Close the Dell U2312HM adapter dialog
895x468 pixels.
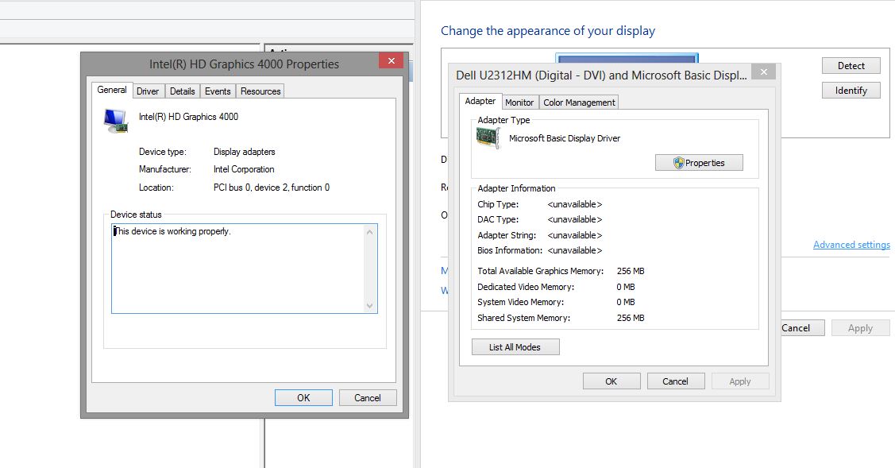tap(763, 72)
